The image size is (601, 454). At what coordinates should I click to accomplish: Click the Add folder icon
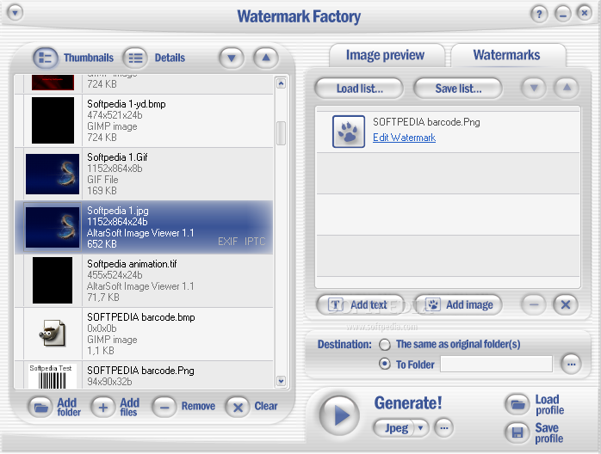pyautogui.click(x=40, y=407)
